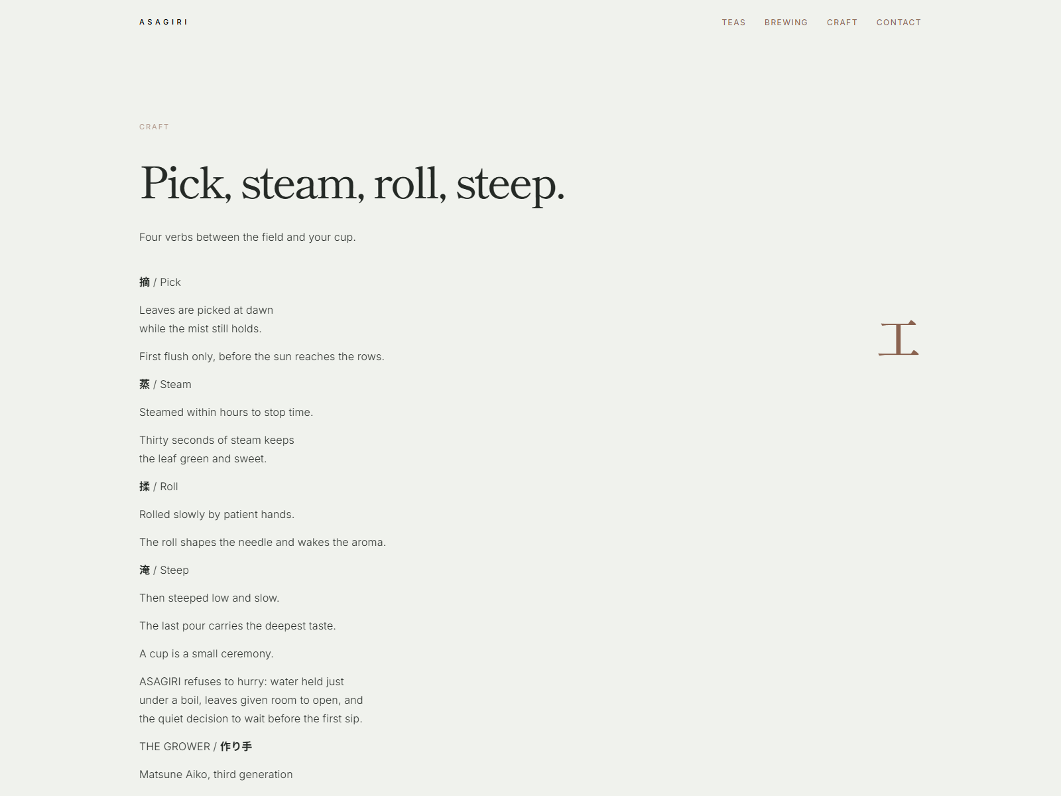Go to the BREWING page
This screenshot has height=796, width=1061.
[x=786, y=23]
